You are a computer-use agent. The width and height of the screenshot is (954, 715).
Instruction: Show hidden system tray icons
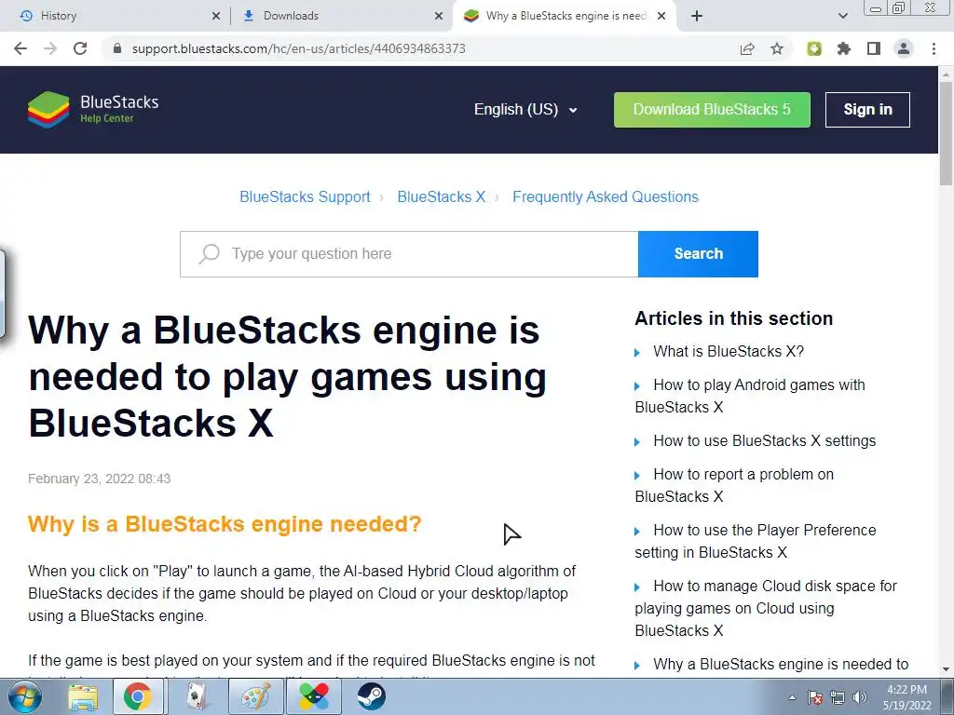click(792, 698)
